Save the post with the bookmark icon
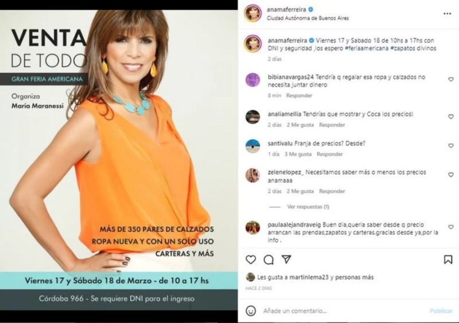The height and width of the screenshot is (323, 459). click(x=448, y=259)
